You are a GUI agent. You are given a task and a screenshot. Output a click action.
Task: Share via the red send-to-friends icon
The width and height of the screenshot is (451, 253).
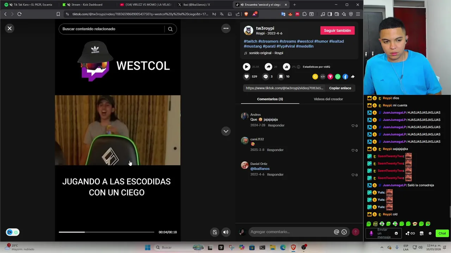(330, 77)
